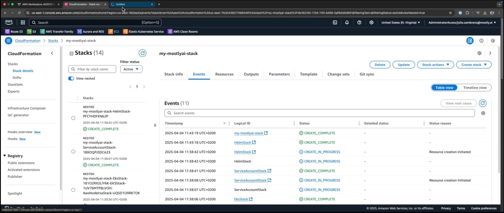Sort by Timestamp column arrow
Screen dimensions: 504x213
pos(224,123)
